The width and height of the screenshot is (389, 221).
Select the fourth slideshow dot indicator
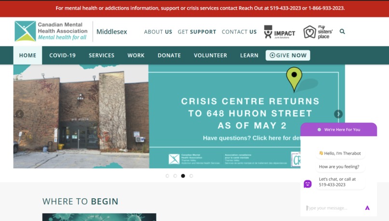coord(191,176)
